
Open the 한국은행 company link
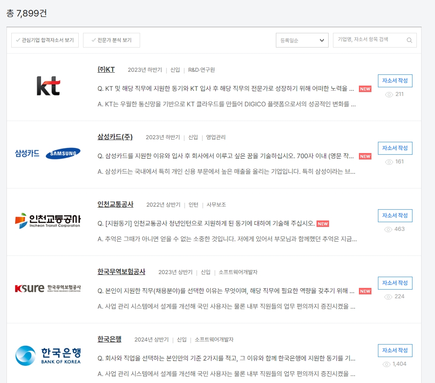point(109,339)
